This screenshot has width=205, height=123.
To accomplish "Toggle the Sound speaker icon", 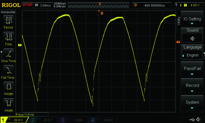I will [x=192, y=38].
